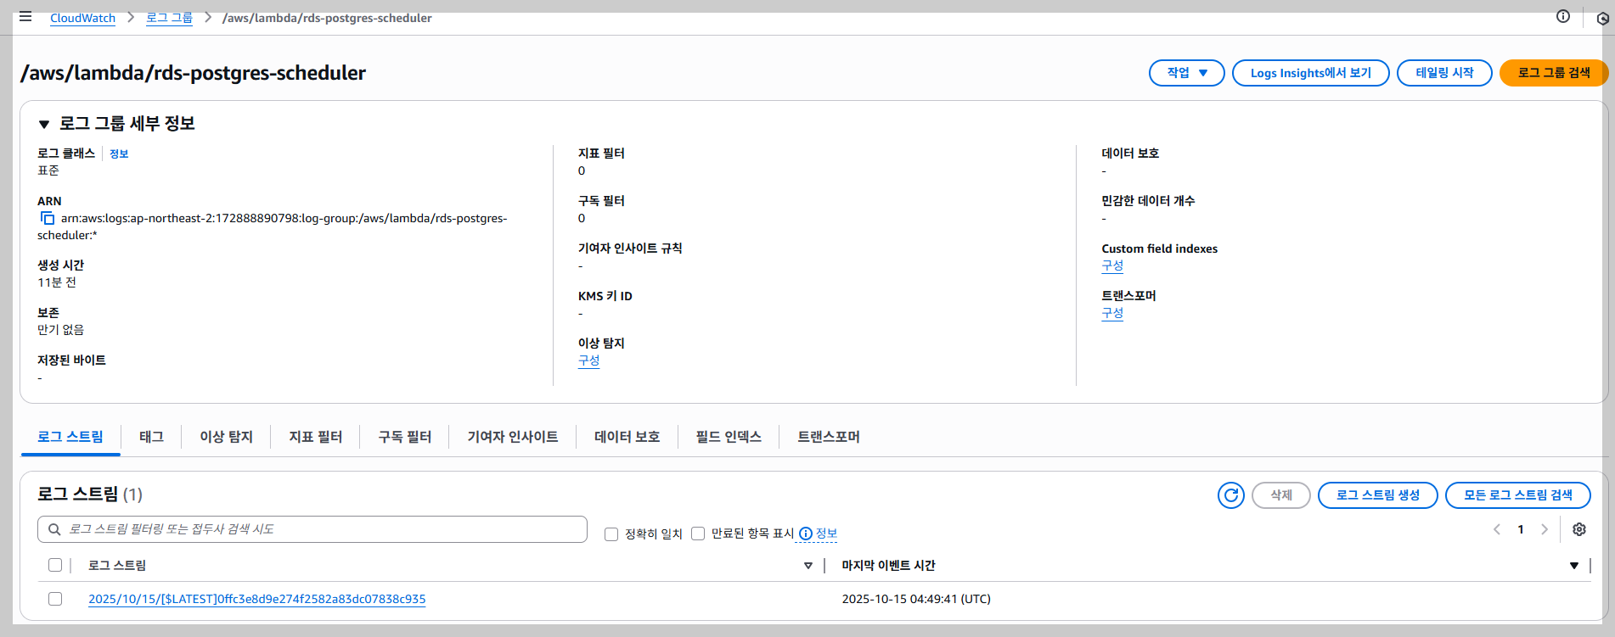Click Logs Insights에서 보기 button

[x=1310, y=73]
